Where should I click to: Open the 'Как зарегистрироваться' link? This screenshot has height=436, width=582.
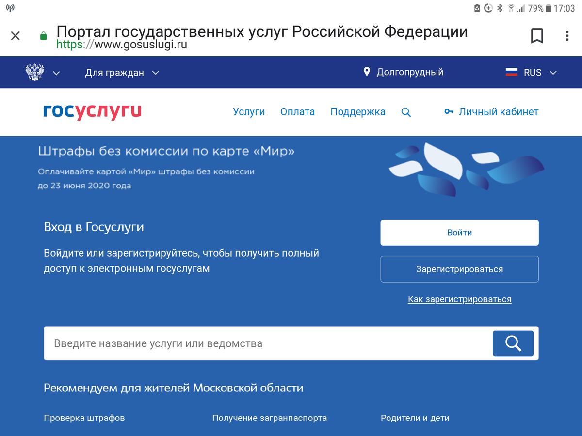[x=460, y=299]
